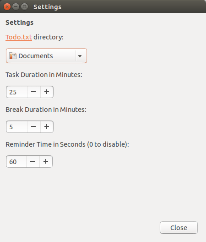Increase Break Duration with plus button
This screenshot has height=242, width=206.
(47, 126)
